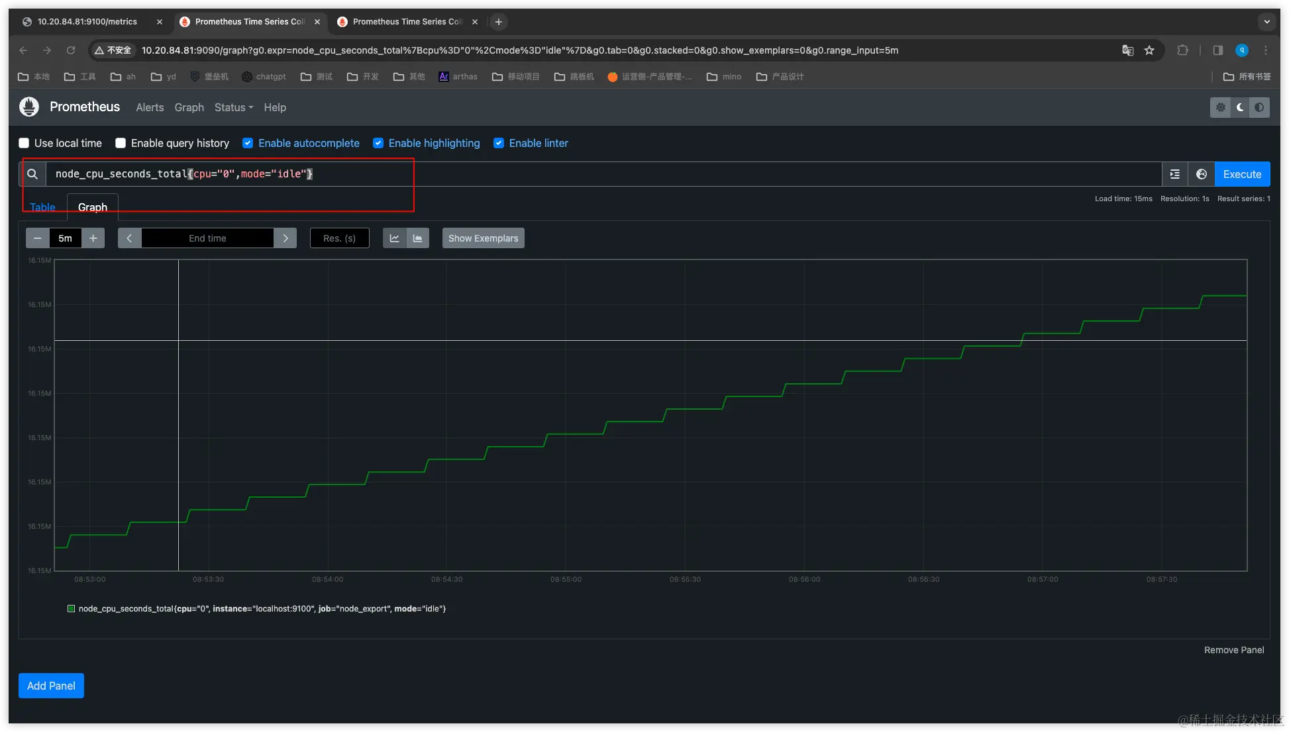The width and height of the screenshot is (1289, 732).
Task: Move end time forward with right chevron
Action: coord(285,238)
